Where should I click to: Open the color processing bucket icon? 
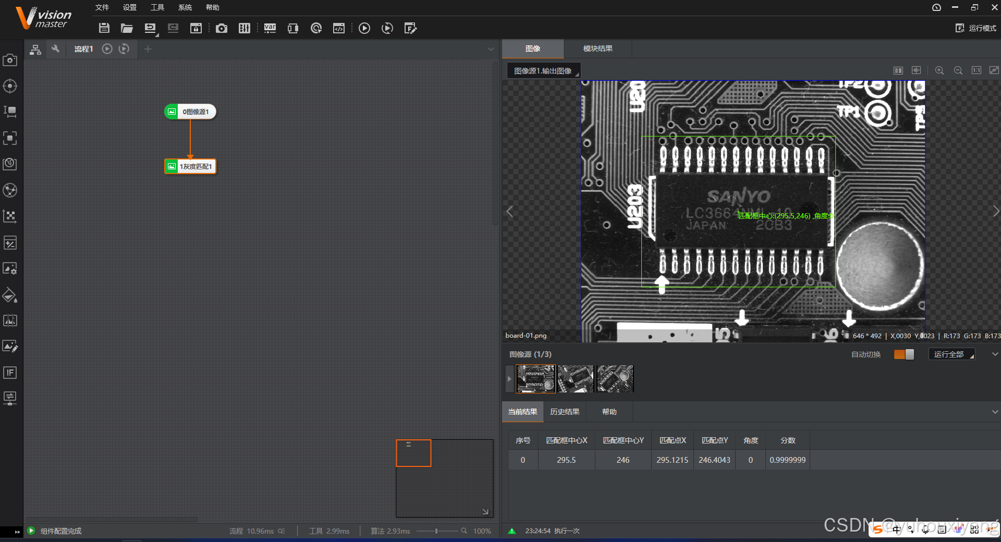click(10, 294)
